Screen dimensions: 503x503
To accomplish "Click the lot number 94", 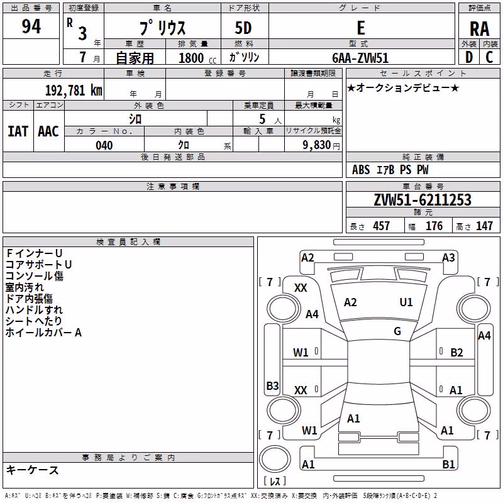I will pos(31,26).
